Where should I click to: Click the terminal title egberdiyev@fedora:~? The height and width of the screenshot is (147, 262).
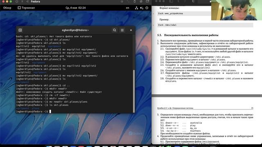click(75, 30)
